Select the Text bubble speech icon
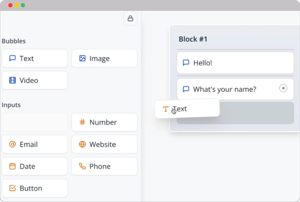 pos(12,58)
